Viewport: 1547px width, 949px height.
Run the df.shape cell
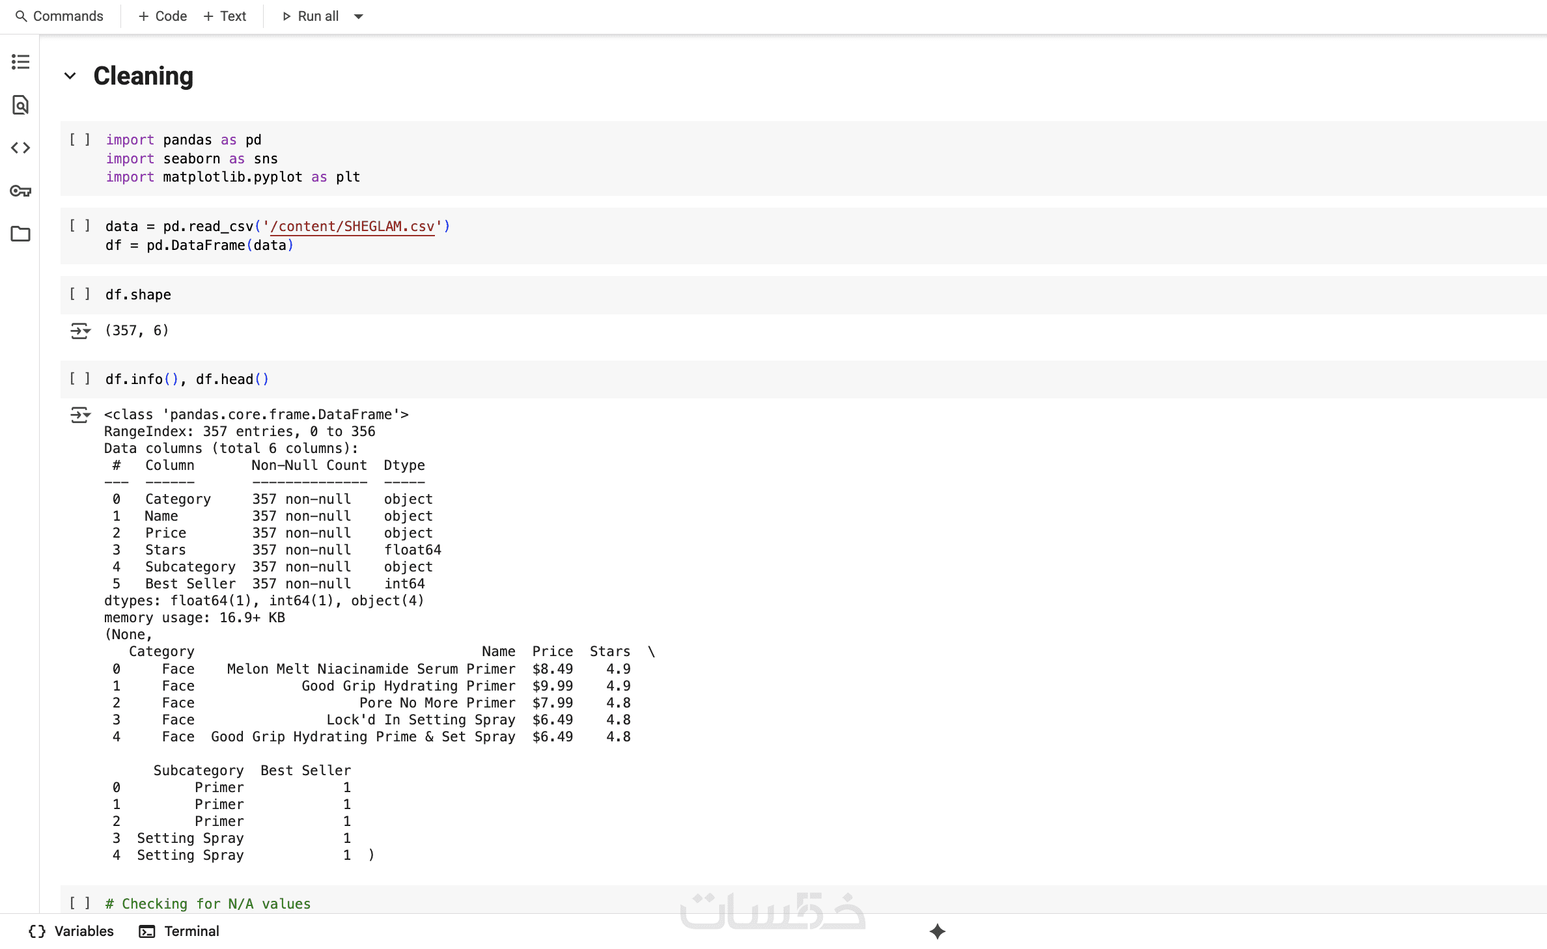79,294
